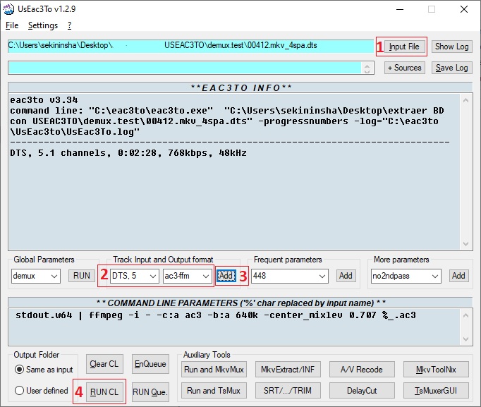Open TsMuxerGUI auxiliary tool
Image resolution: width=481 pixels, height=407 pixels.
(x=436, y=391)
